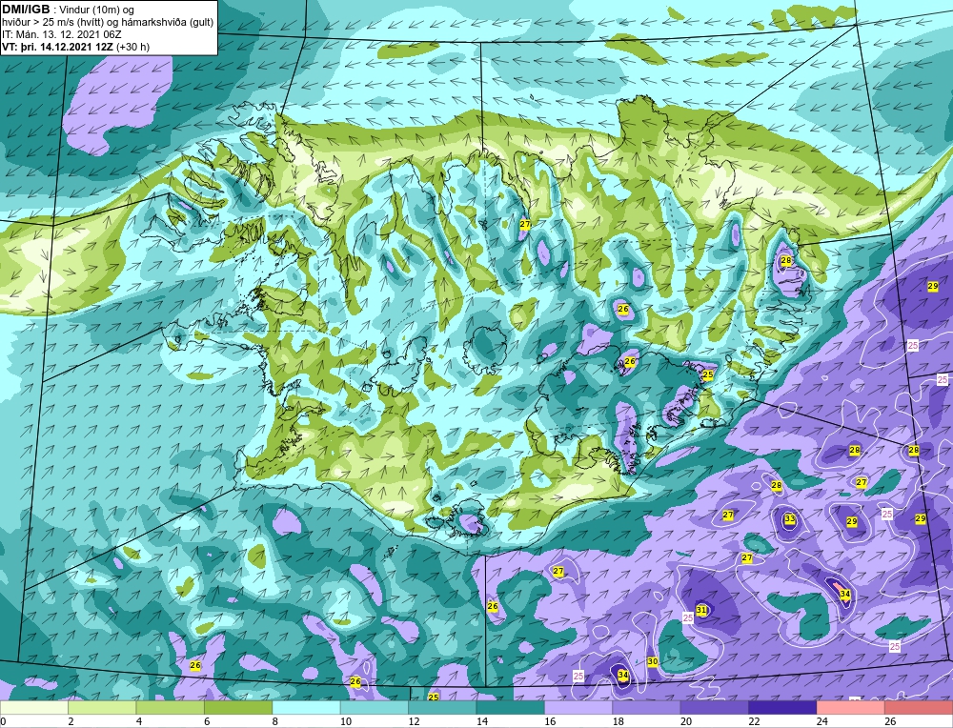
Task: Click the yellow gust label reading 31
Action: [700, 610]
